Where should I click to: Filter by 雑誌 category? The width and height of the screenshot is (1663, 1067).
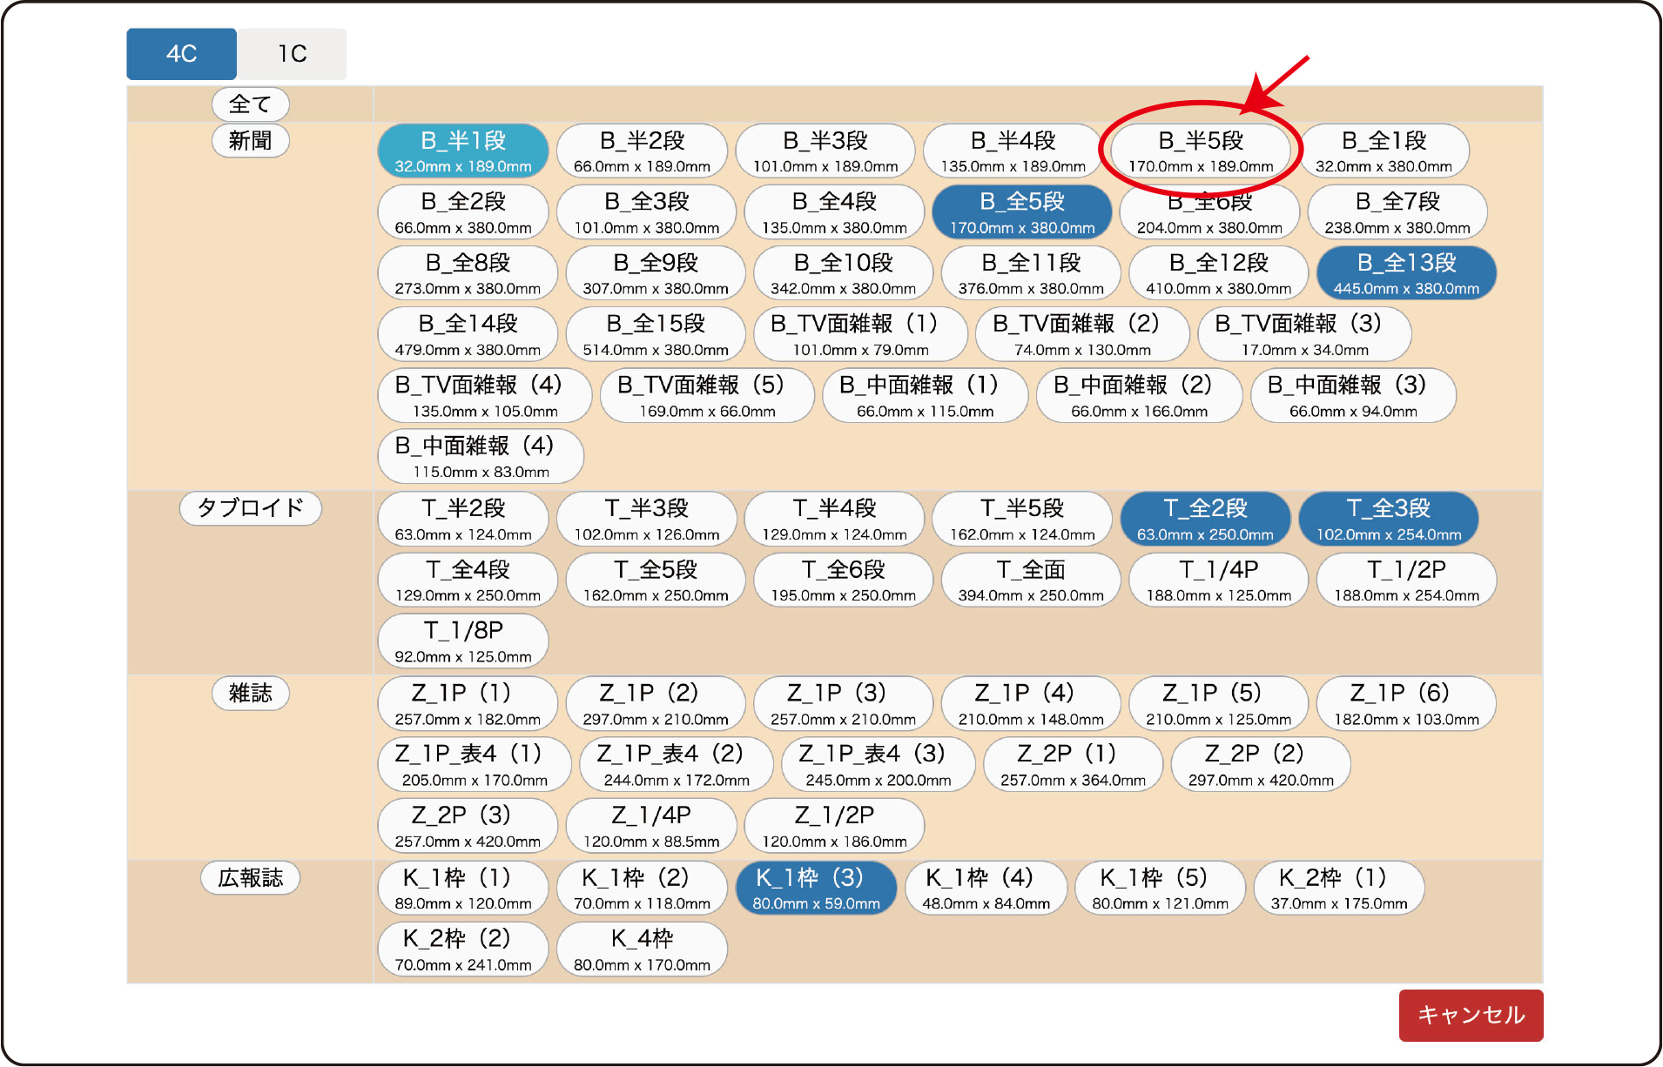click(x=251, y=694)
